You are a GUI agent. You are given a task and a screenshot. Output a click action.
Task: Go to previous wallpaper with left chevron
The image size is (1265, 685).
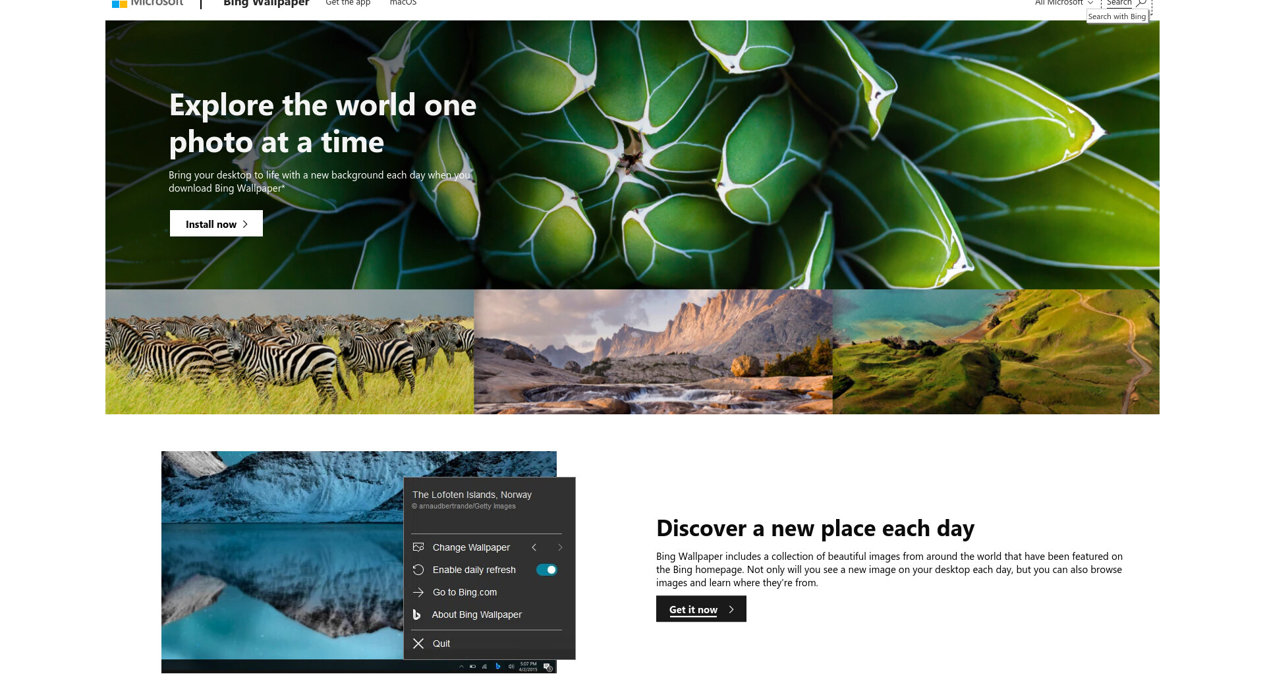534,547
